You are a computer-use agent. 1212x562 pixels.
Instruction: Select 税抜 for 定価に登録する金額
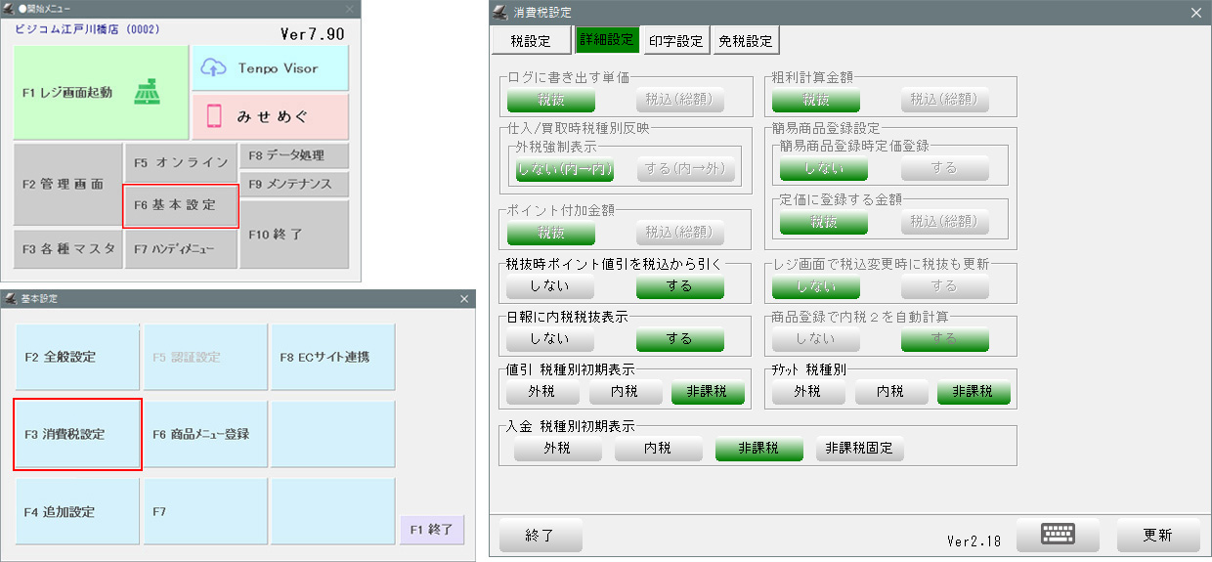[x=824, y=222]
